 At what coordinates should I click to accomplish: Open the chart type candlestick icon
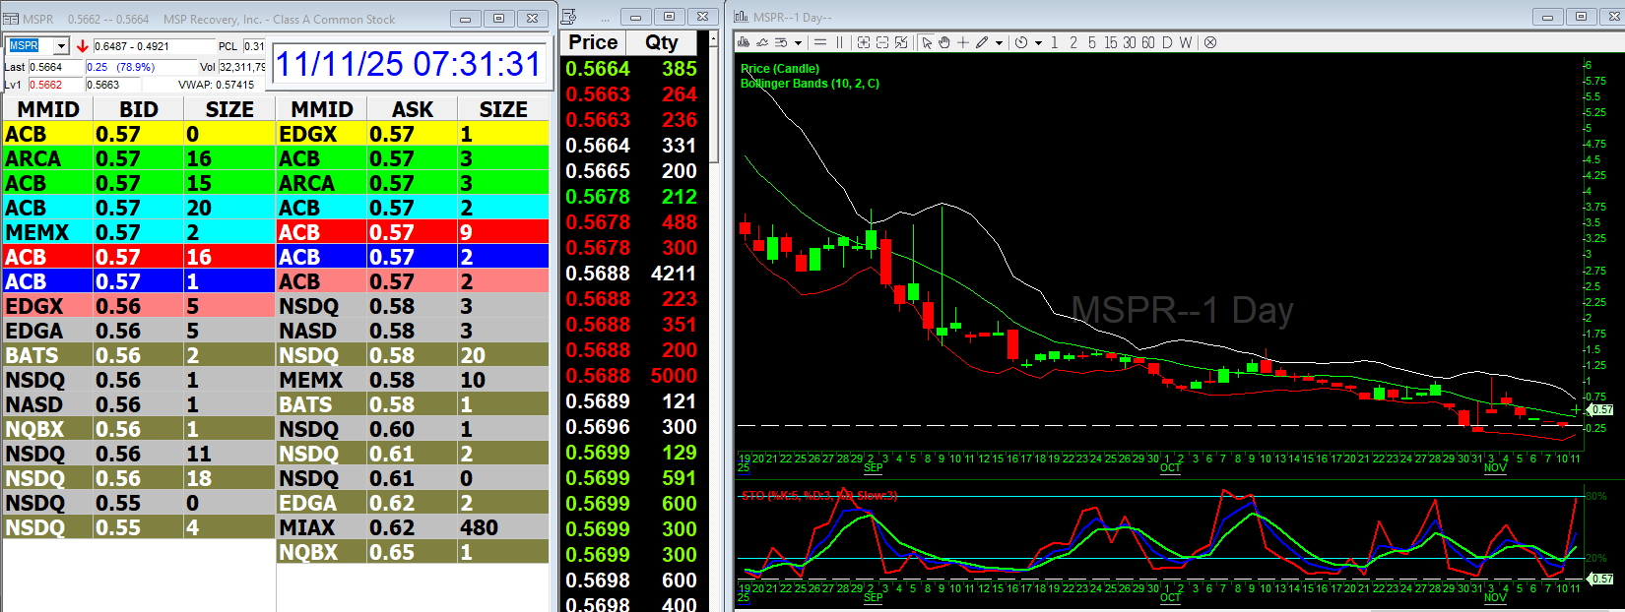[x=744, y=42]
